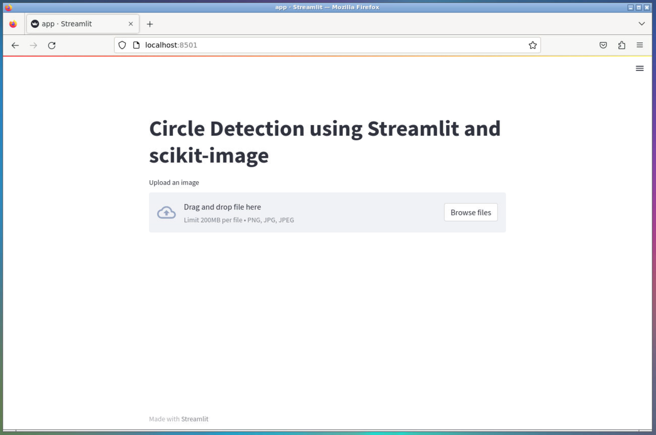Click the Browse files button
Viewport: 656px width, 435px height.
click(471, 212)
